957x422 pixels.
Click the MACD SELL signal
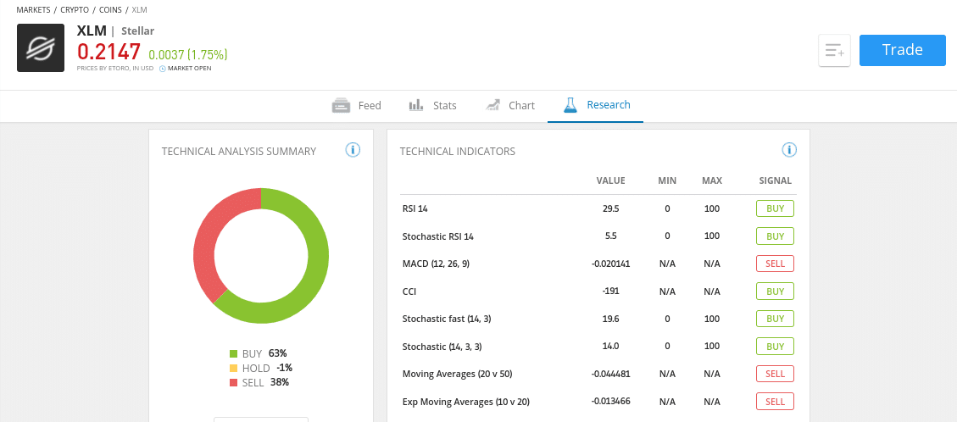click(775, 264)
